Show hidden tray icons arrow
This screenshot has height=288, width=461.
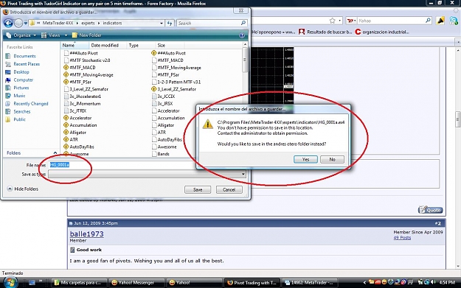tap(364, 282)
